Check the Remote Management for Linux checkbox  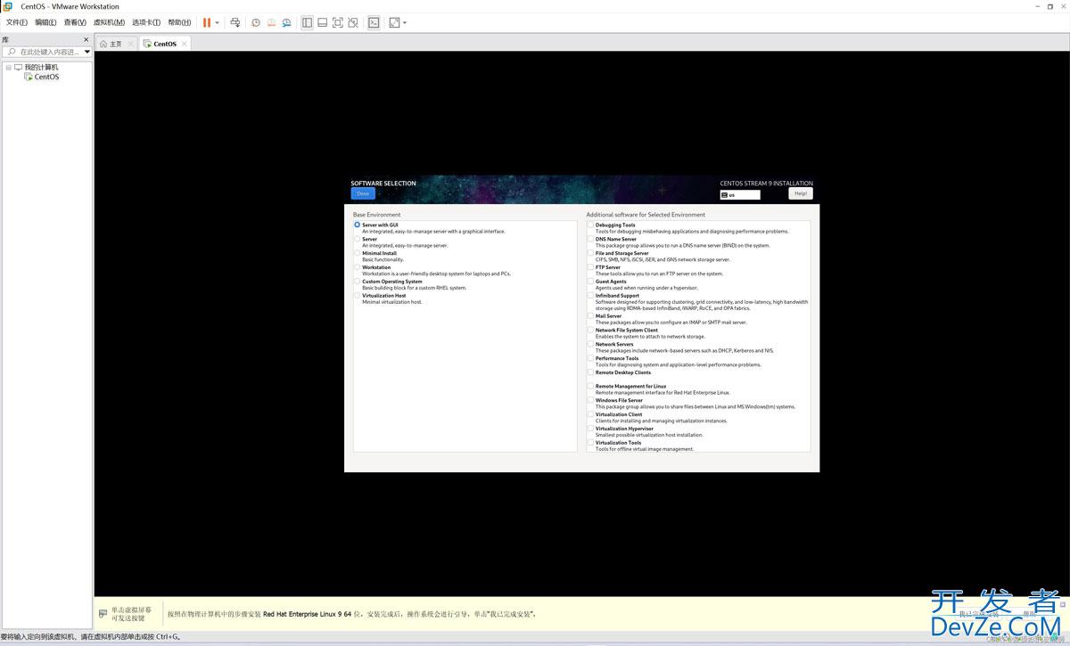[x=590, y=387]
